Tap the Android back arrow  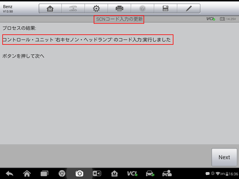point(9,174)
